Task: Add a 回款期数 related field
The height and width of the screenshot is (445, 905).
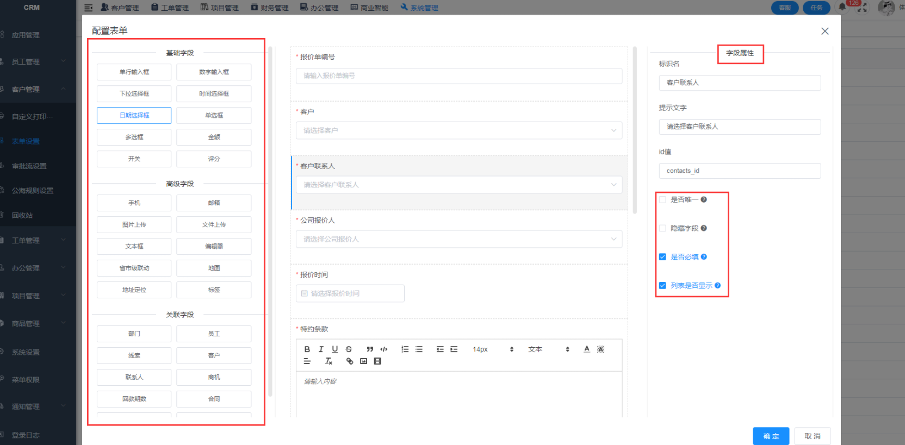Action: (134, 399)
